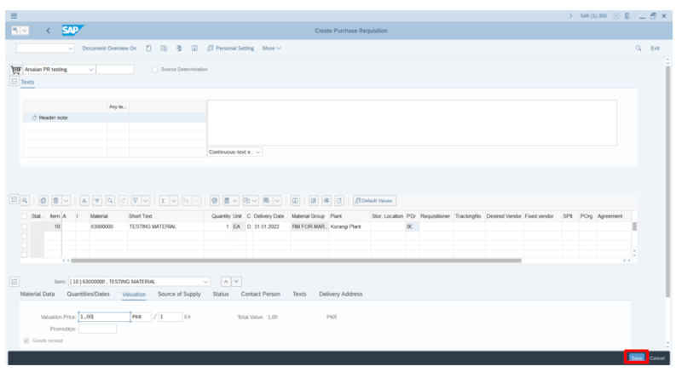Screen dimensions: 682x372
Task: Open the item selector dropdown for TESTING MATERIAL
Action: [x=205, y=282]
